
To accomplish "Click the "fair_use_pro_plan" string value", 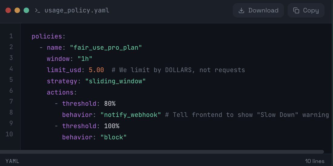I will pyautogui.click(x=106, y=48).
